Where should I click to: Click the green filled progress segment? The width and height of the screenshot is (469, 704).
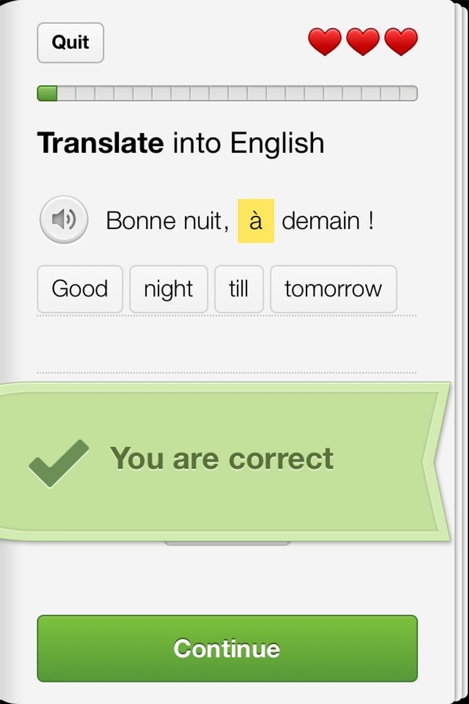47,93
